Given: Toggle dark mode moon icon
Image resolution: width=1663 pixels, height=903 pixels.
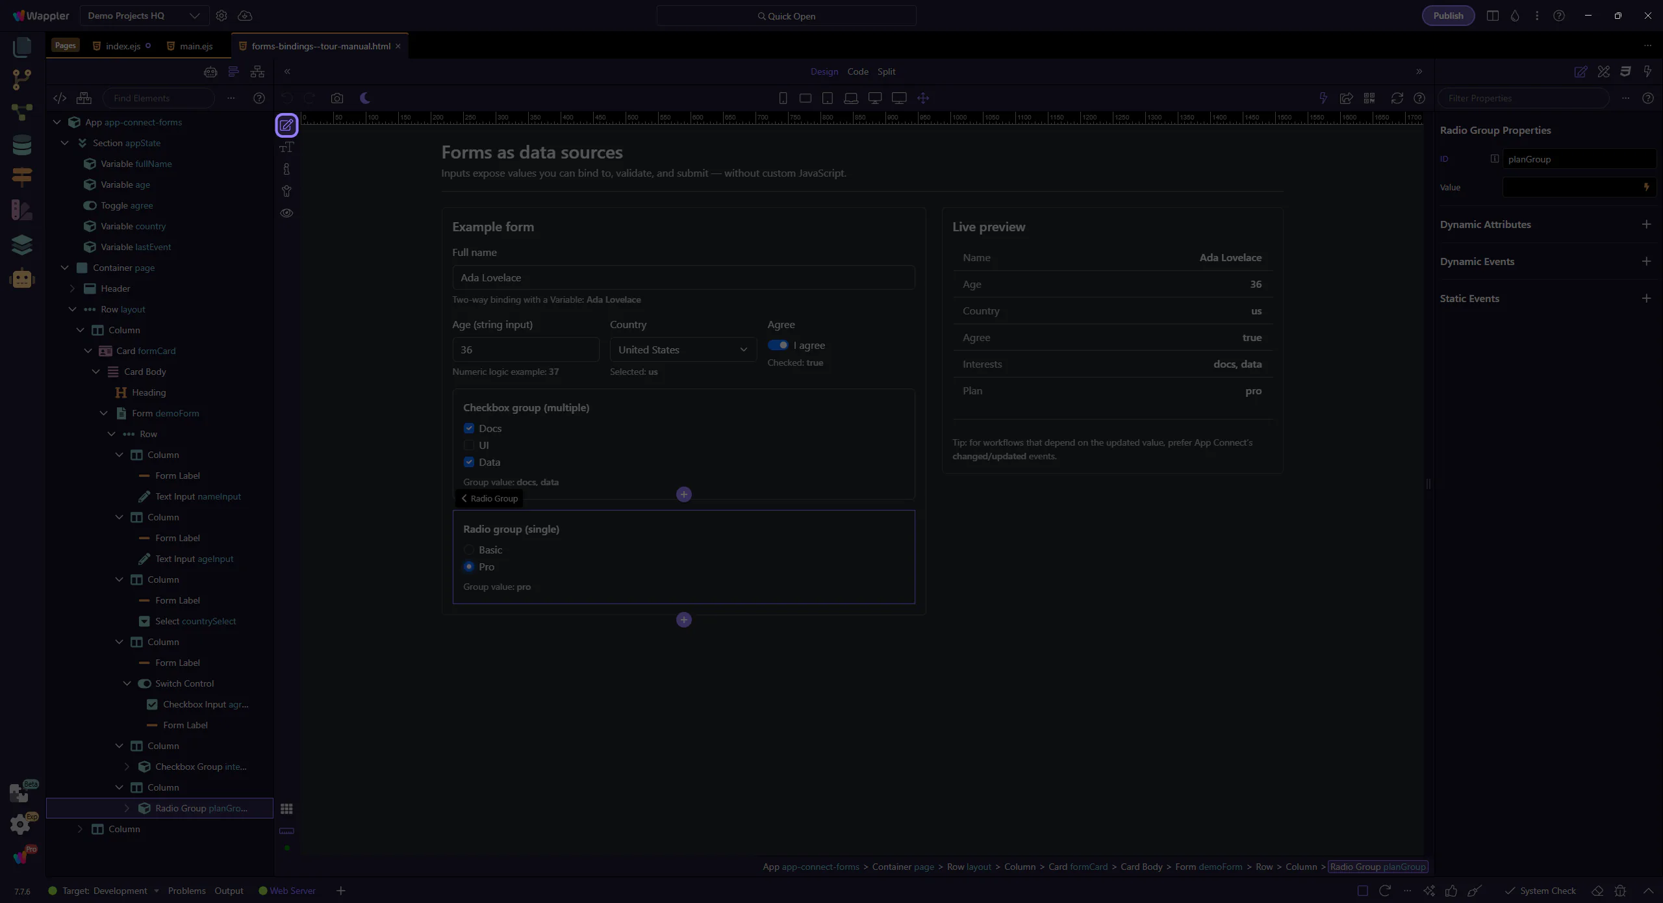Looking at the screenshot, I should click(365, 98).
